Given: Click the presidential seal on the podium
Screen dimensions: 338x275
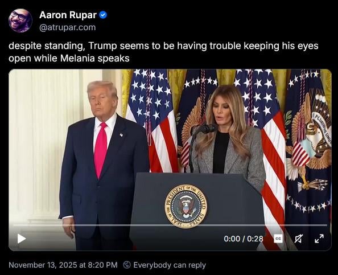Looking at the screenshot, I should click(x=186, y=207).
